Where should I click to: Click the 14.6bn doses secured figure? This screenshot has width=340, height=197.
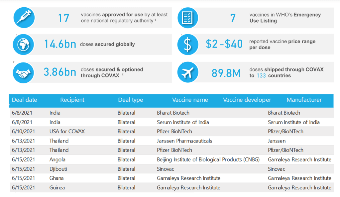[60, 44]
